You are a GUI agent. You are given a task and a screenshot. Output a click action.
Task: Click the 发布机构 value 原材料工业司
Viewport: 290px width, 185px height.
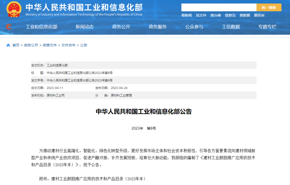coord(56,95)
